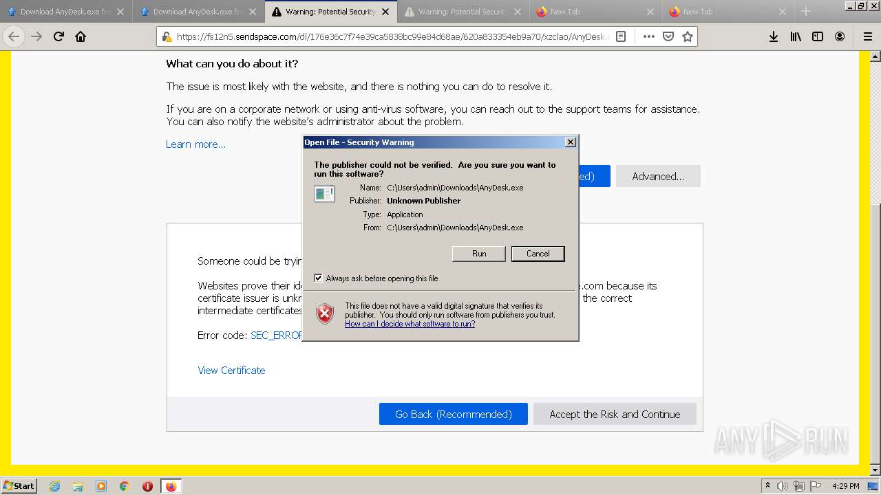Show hidden system tray icons
Screen dimensions: 881x495
pyautogui.click(x=767, y=486)
